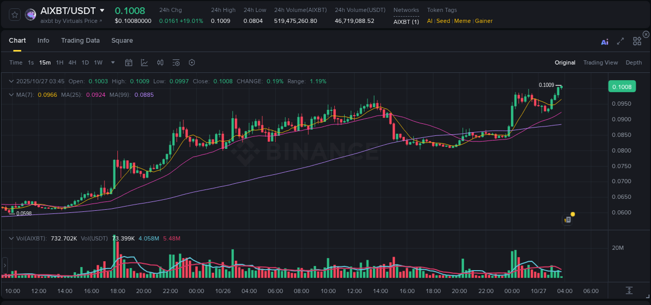Open the AI analysis assistant
Screen dimensions: 651x305
pos(604,42)
